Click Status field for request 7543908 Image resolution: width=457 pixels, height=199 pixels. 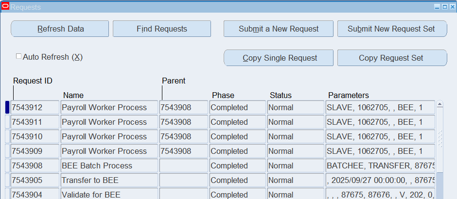click(x=295, y=166)
